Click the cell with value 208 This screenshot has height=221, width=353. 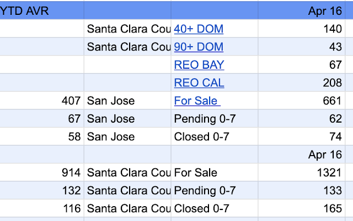coord(302,82)
